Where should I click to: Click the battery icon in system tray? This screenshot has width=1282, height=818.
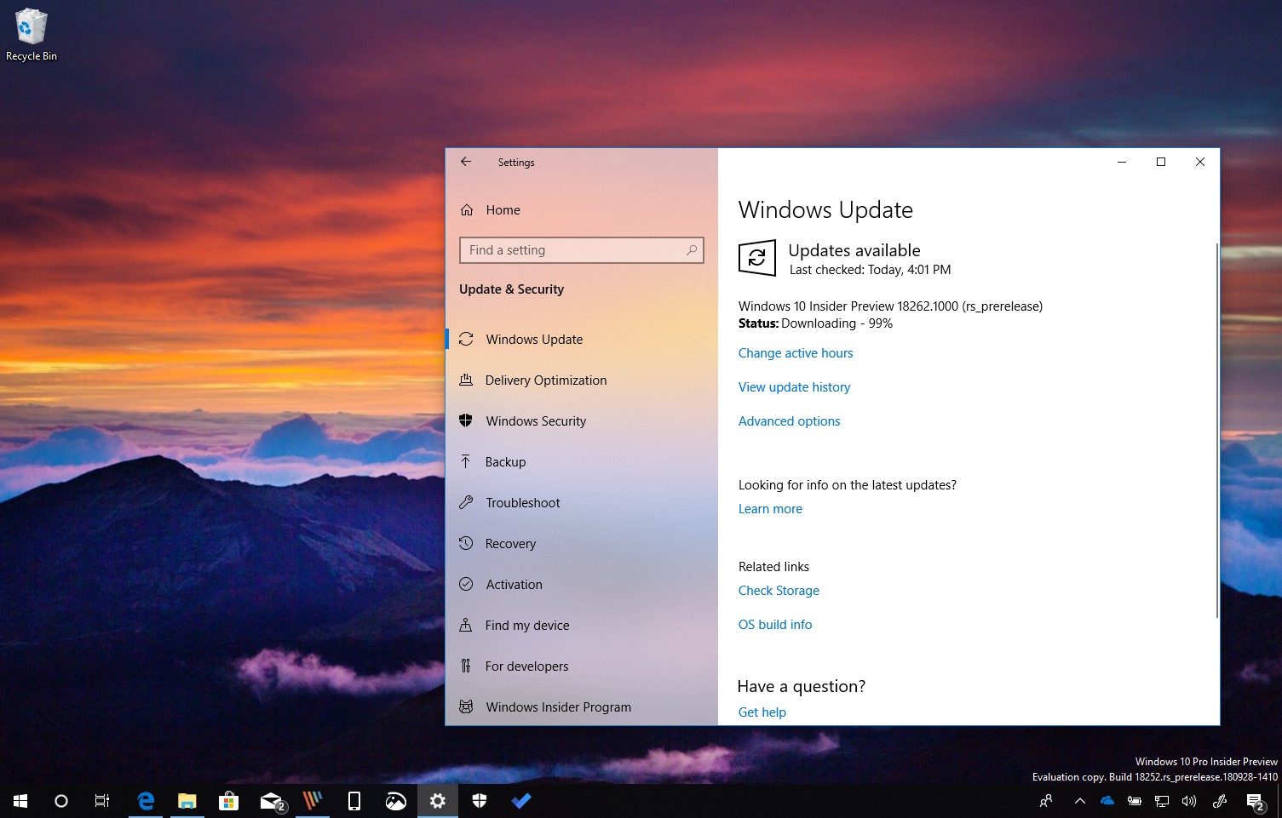1135,801
